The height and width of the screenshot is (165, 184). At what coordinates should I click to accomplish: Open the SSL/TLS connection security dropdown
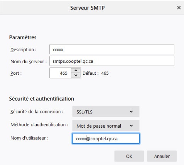(106, 111)
